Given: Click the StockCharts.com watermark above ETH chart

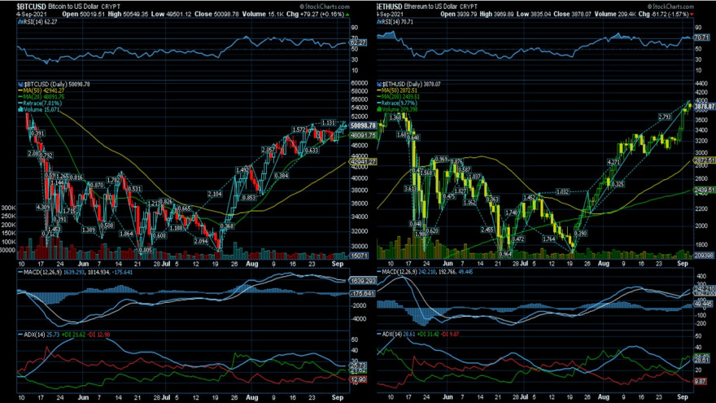Looking at the screenshot, I should (670, 7).
